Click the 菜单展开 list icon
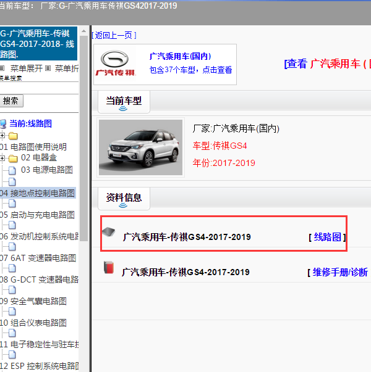Screen dimensions: 371x372 pyautogui.click(x=2, y=68)
